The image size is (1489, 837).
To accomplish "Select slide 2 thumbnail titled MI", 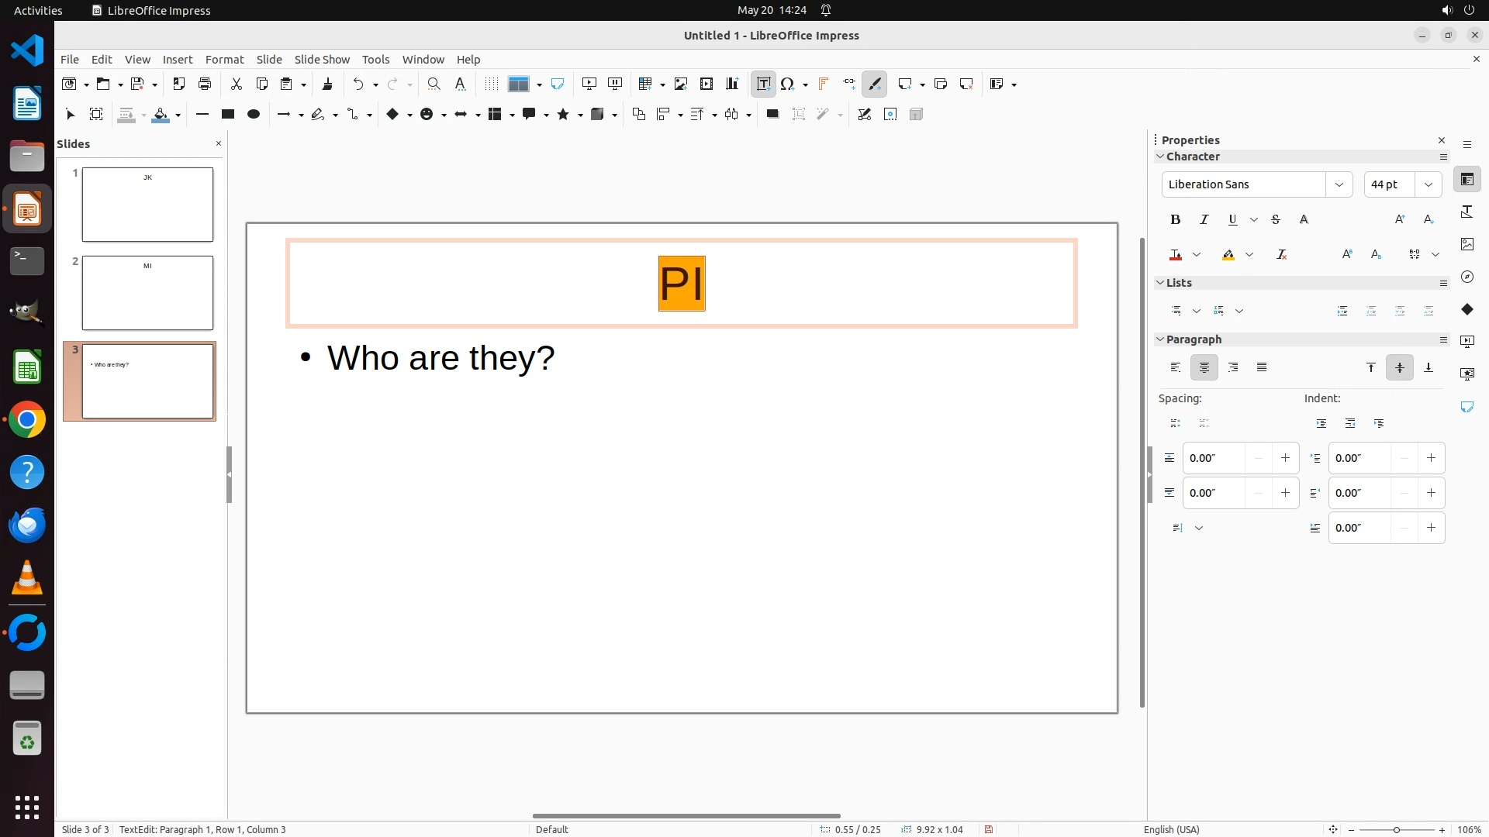I will pos(147,293).
